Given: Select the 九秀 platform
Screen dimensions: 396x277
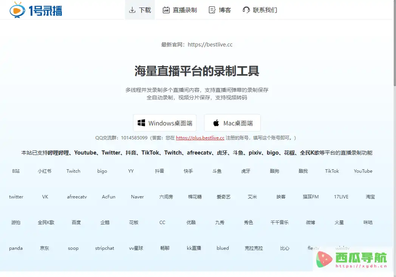Looking at the screenshot, I should pos(220,223).
